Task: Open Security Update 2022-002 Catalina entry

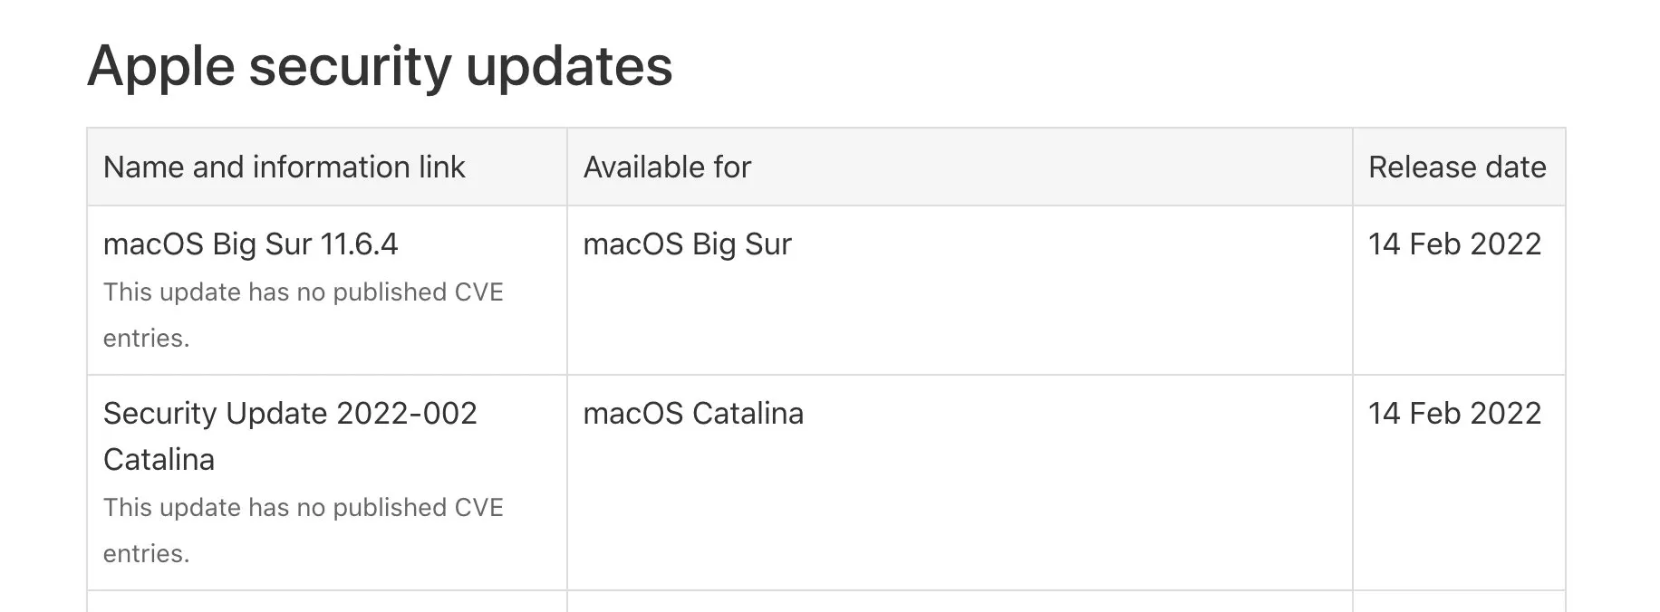Action: (x=290, y=436)
